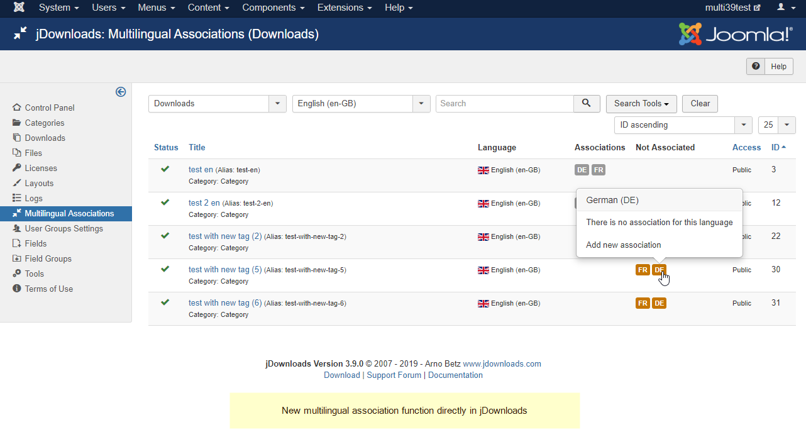Screen dimensions: 806x432
Task: Click the Download footer link
Action: pyautogui.click(x=342, y=375)
